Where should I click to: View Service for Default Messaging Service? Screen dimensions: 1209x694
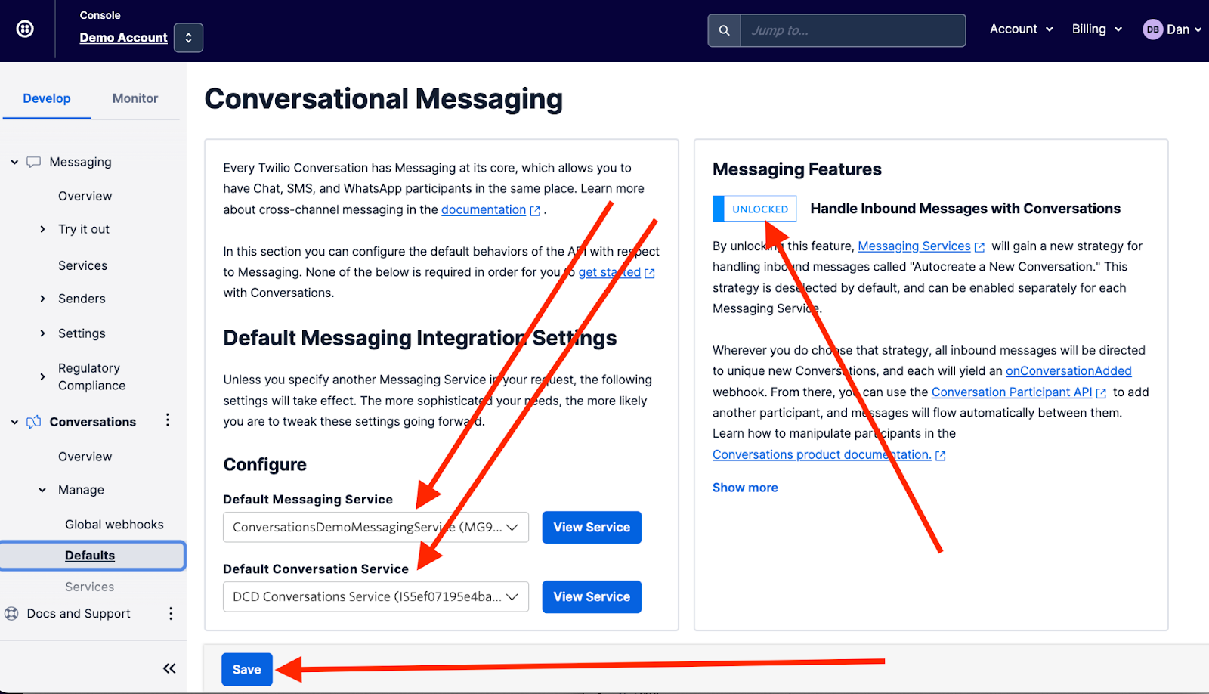592,528
